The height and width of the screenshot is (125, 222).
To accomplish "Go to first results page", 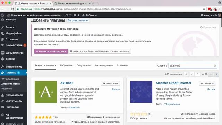I will [186, 74].
